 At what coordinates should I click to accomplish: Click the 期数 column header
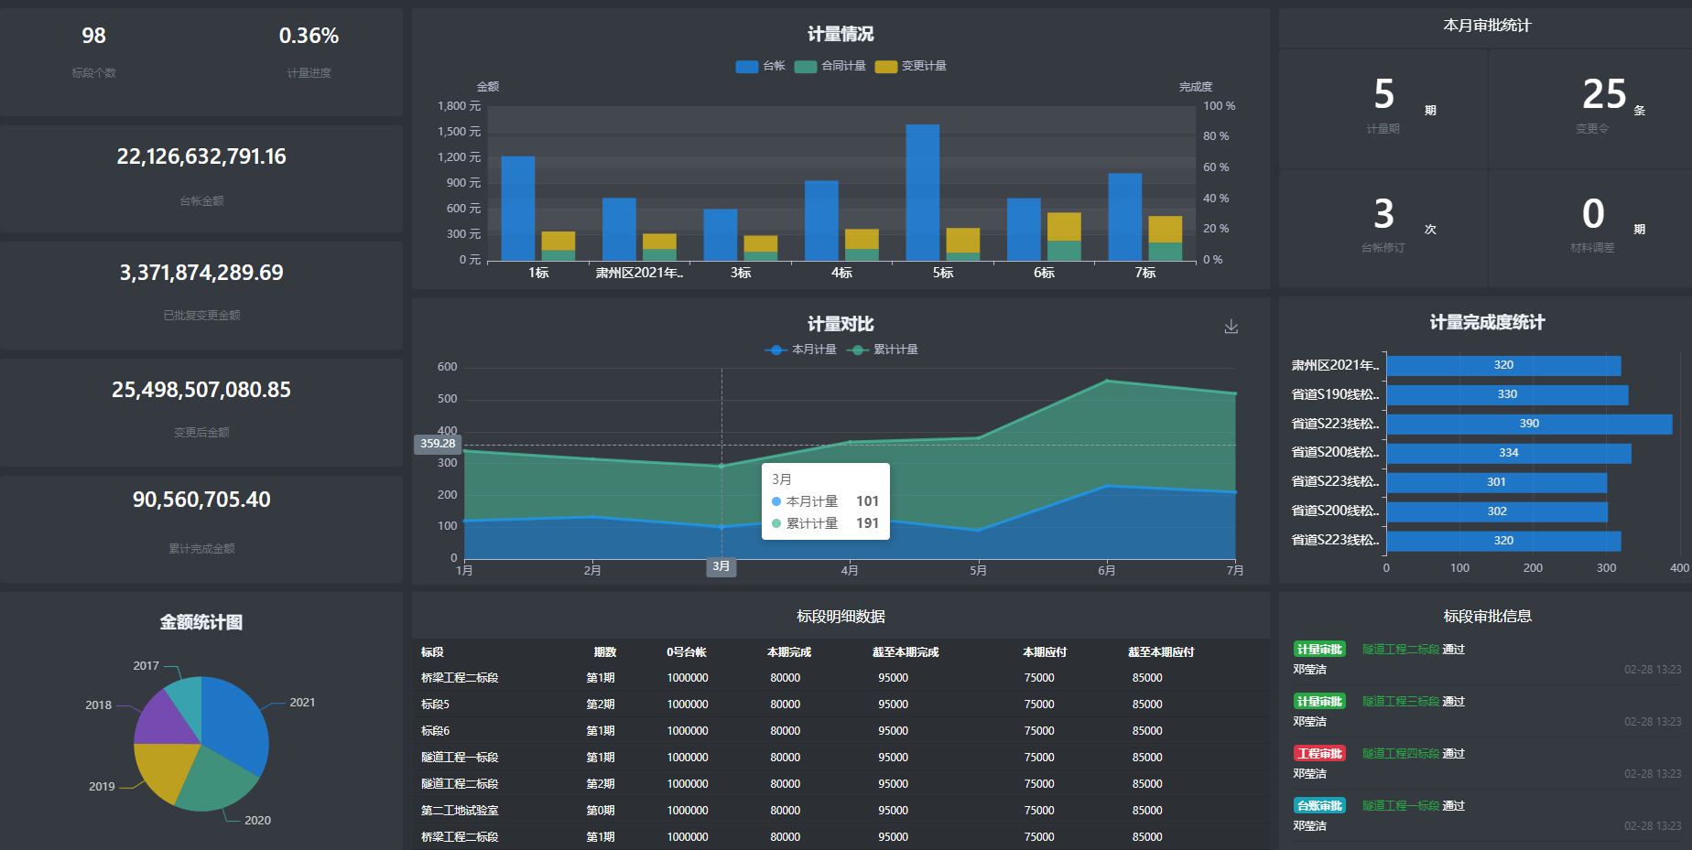point(604,652)
